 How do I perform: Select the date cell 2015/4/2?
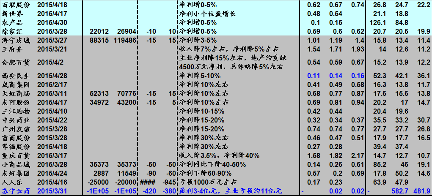[x=50, y=62]
